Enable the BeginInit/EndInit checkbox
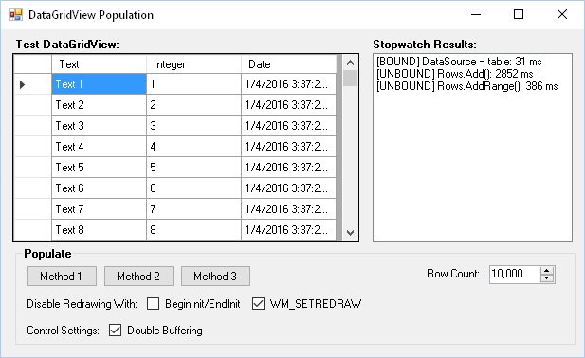The height and width of the screenshot is (358, 585). [153, 304]
